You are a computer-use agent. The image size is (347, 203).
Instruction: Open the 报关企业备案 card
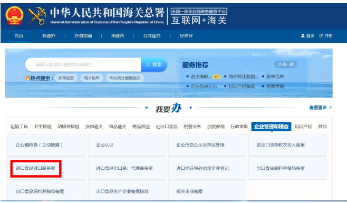coord(207,191)
